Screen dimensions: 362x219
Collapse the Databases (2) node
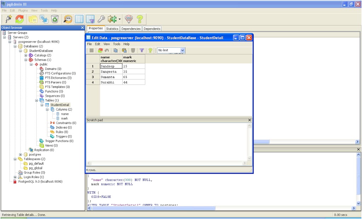[x=15, y=46]
